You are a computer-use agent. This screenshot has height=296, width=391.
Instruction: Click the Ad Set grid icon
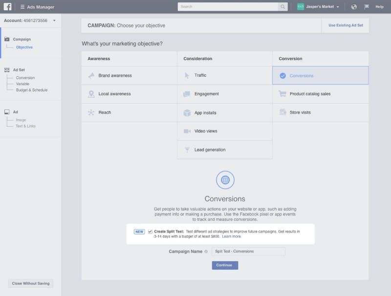7,70
